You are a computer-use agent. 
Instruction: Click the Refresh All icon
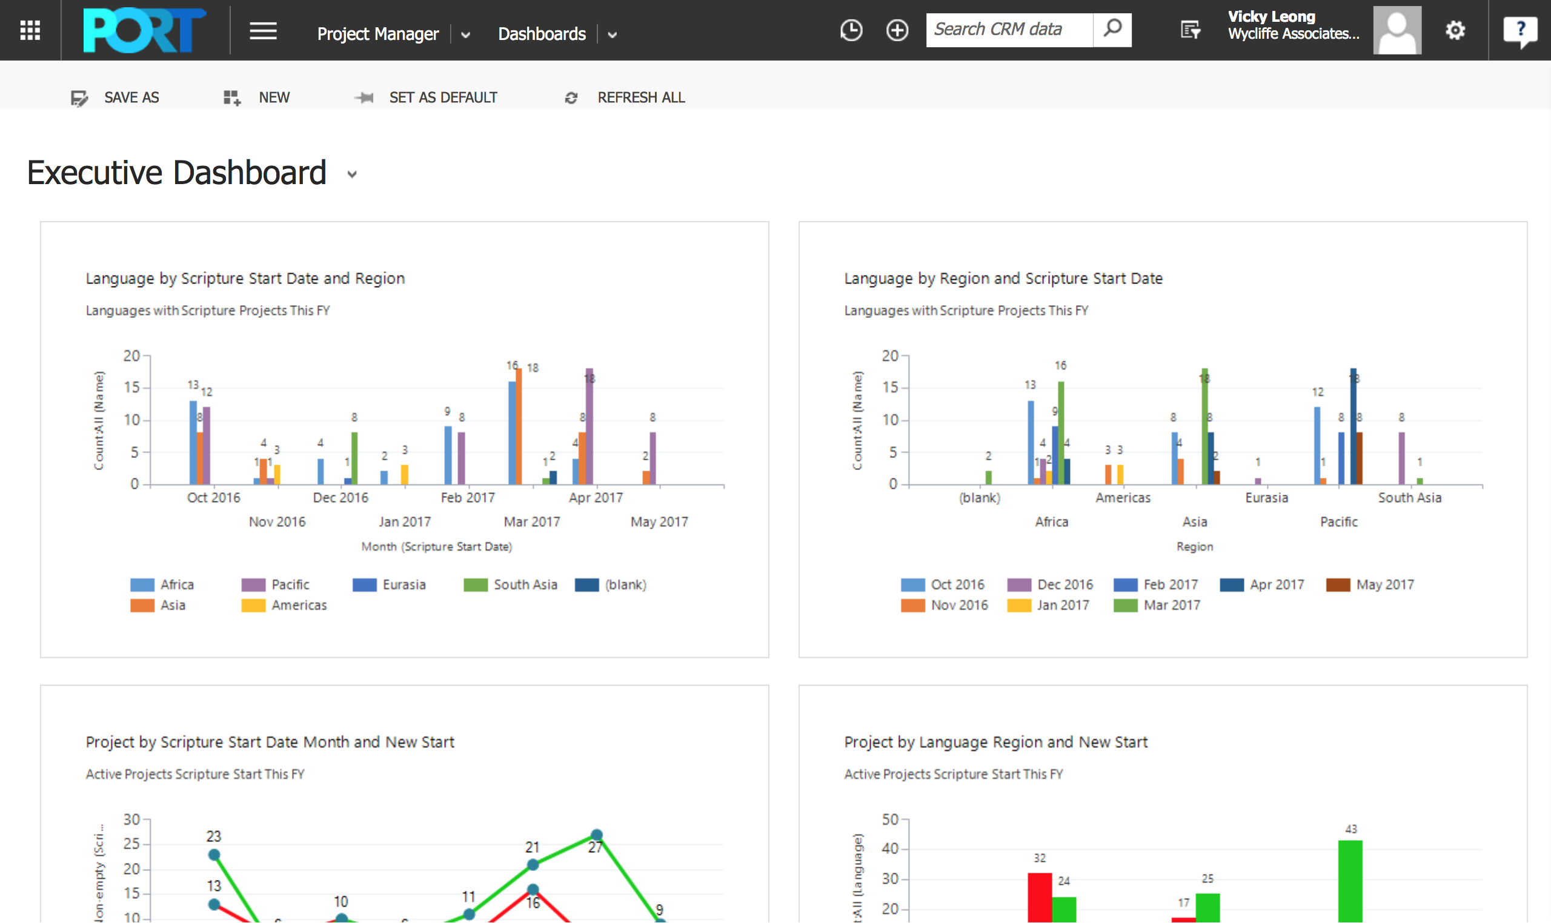[571, 98]
